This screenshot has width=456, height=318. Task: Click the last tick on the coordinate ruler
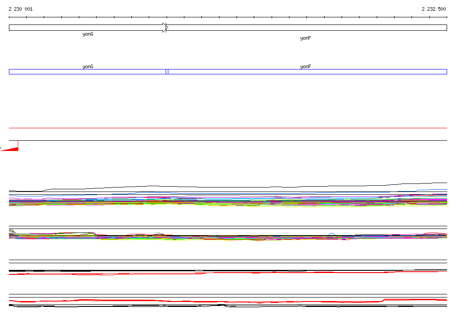[447, 17]
